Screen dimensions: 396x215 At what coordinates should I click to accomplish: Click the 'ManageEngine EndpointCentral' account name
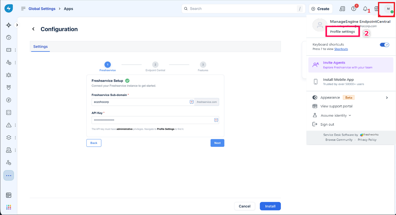pyautogui.click(x=360, y=21)
